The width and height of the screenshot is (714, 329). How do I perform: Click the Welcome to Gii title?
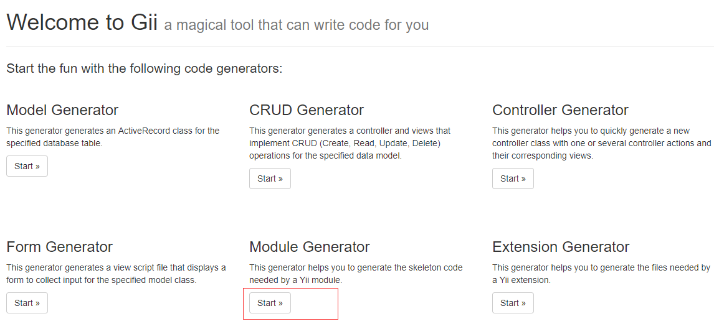[x=81, y=22]
